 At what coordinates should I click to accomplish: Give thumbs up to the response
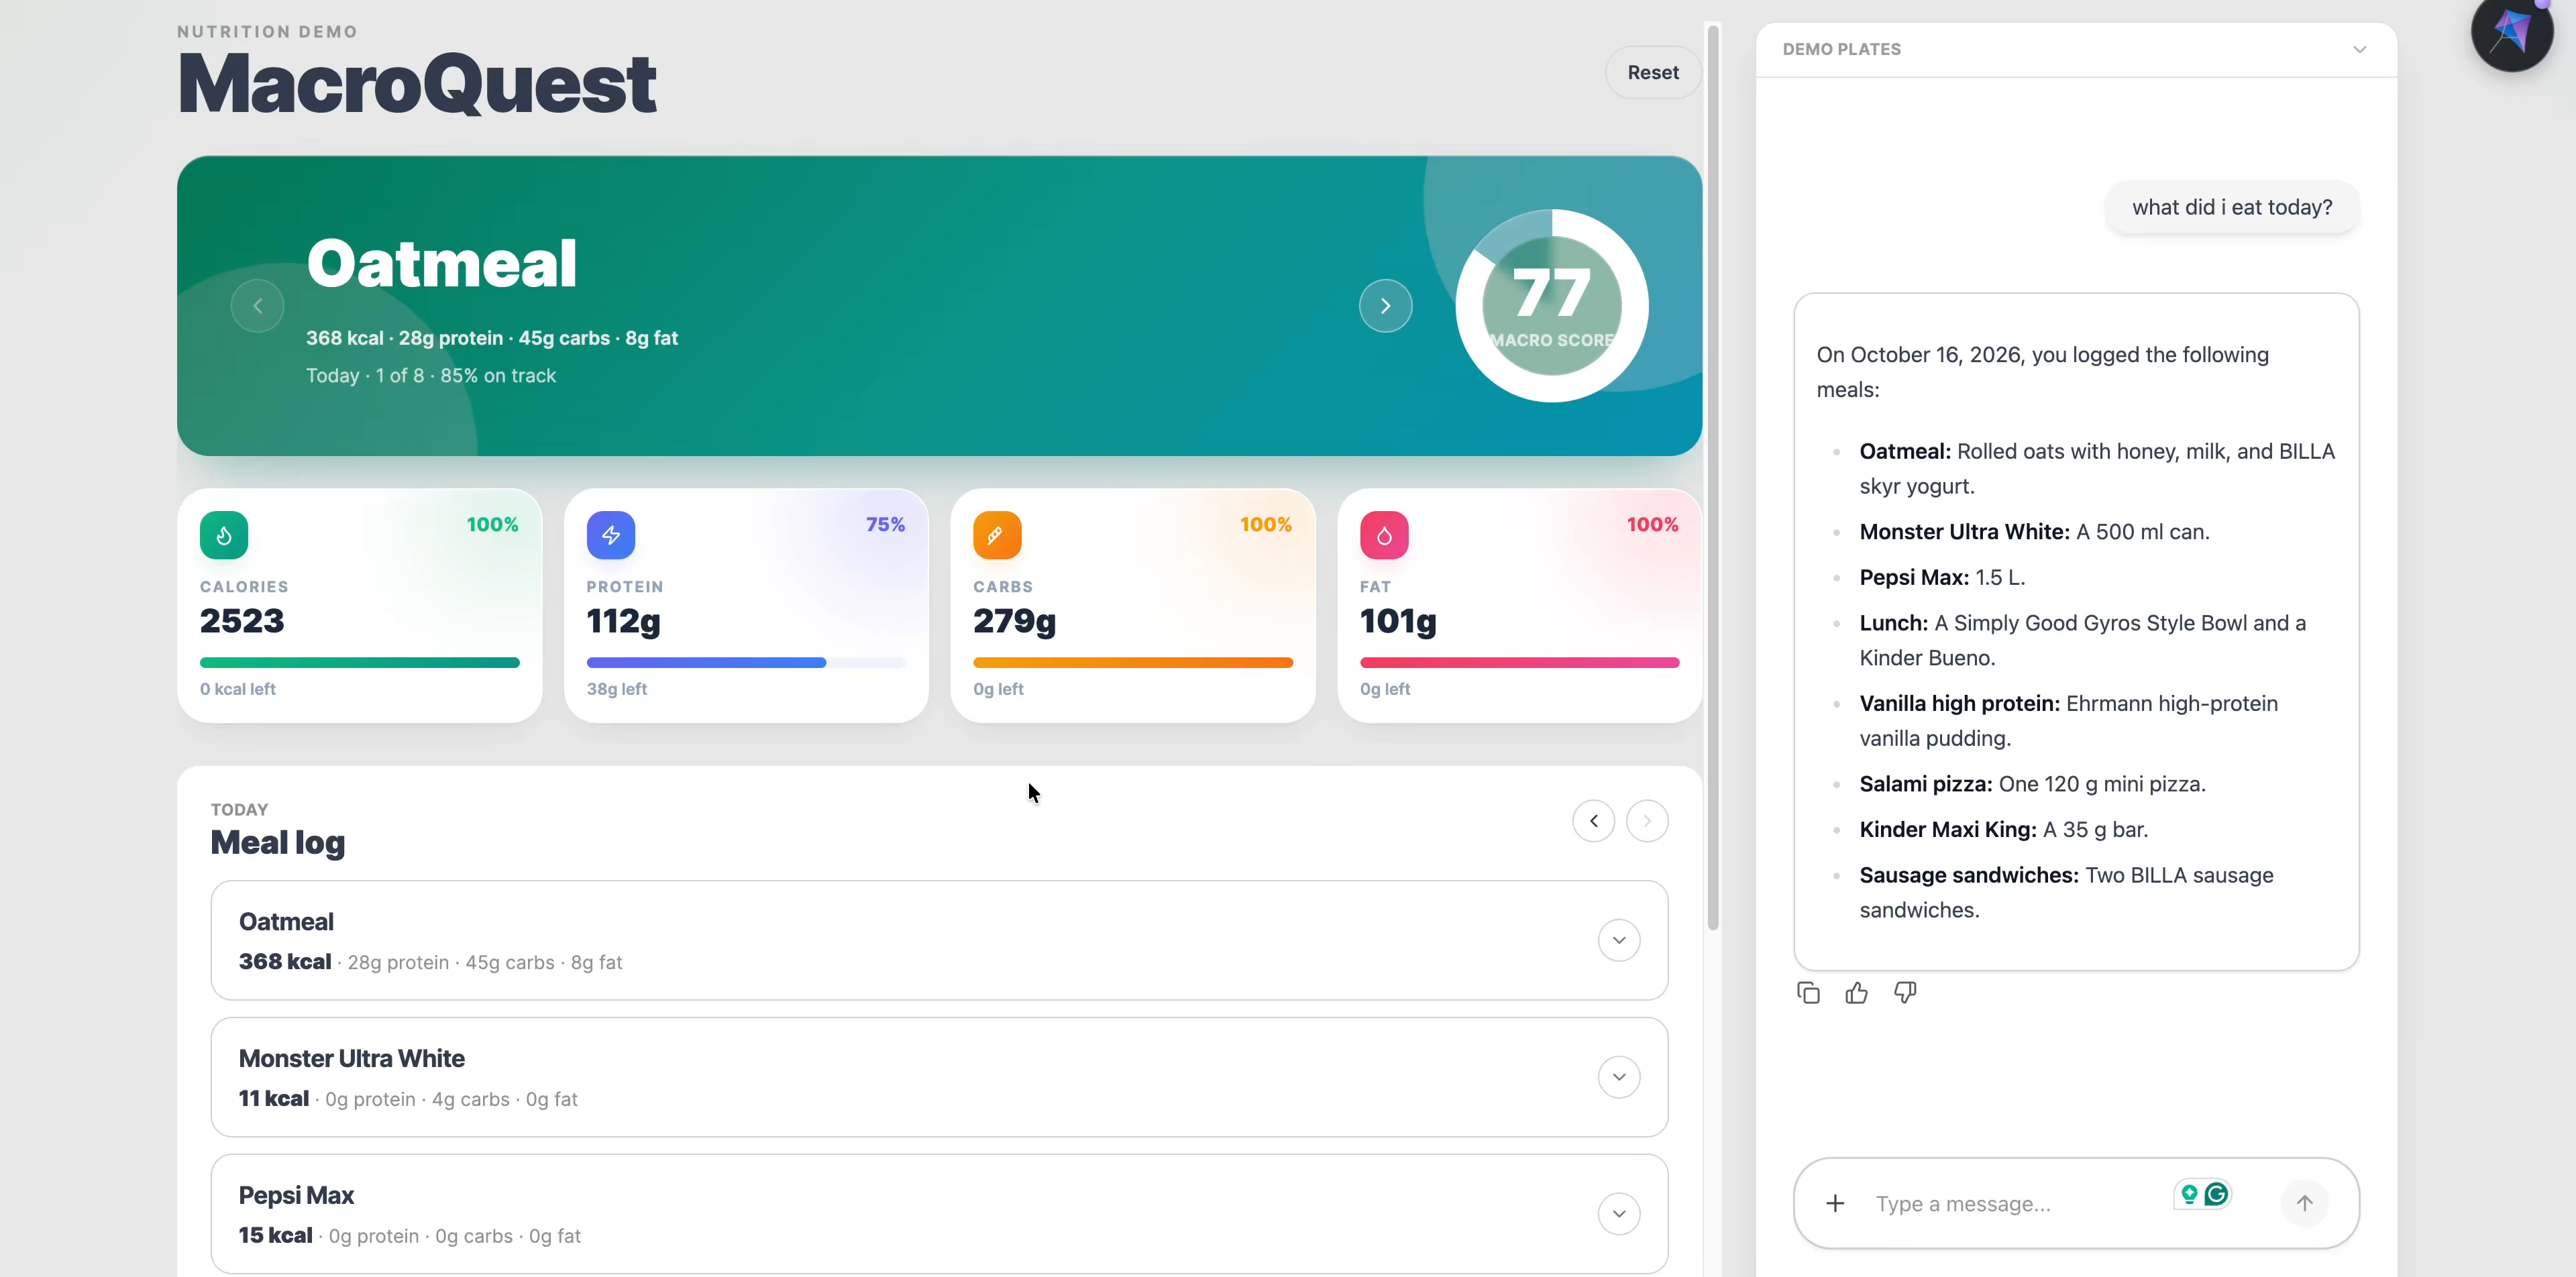click(x=1856, y=993)
